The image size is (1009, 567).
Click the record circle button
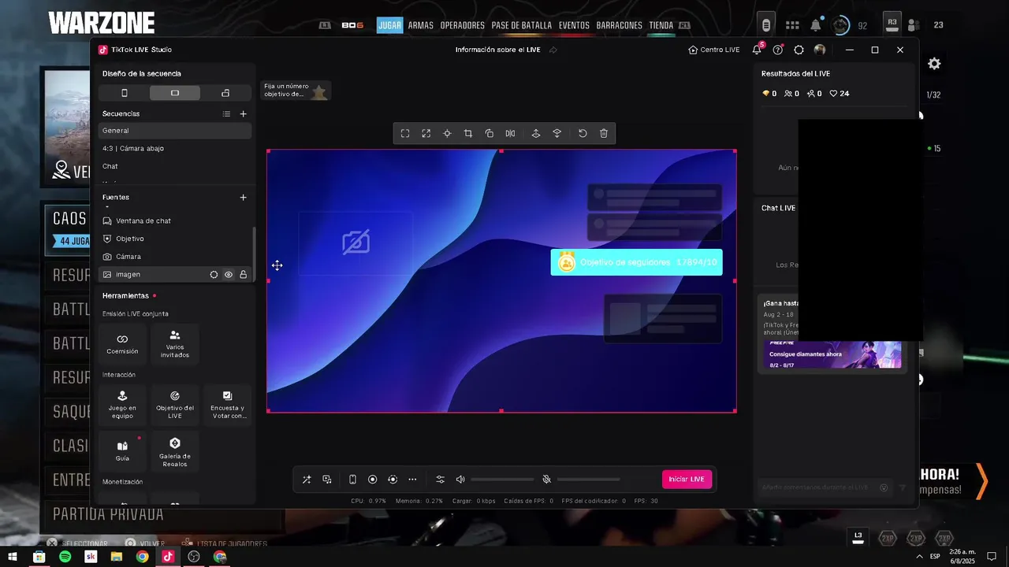point(373,480)
